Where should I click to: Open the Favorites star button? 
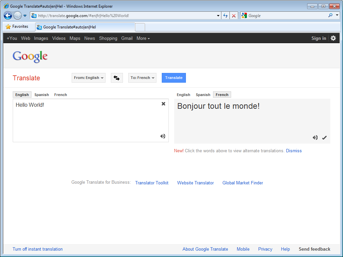coord(17,26)
